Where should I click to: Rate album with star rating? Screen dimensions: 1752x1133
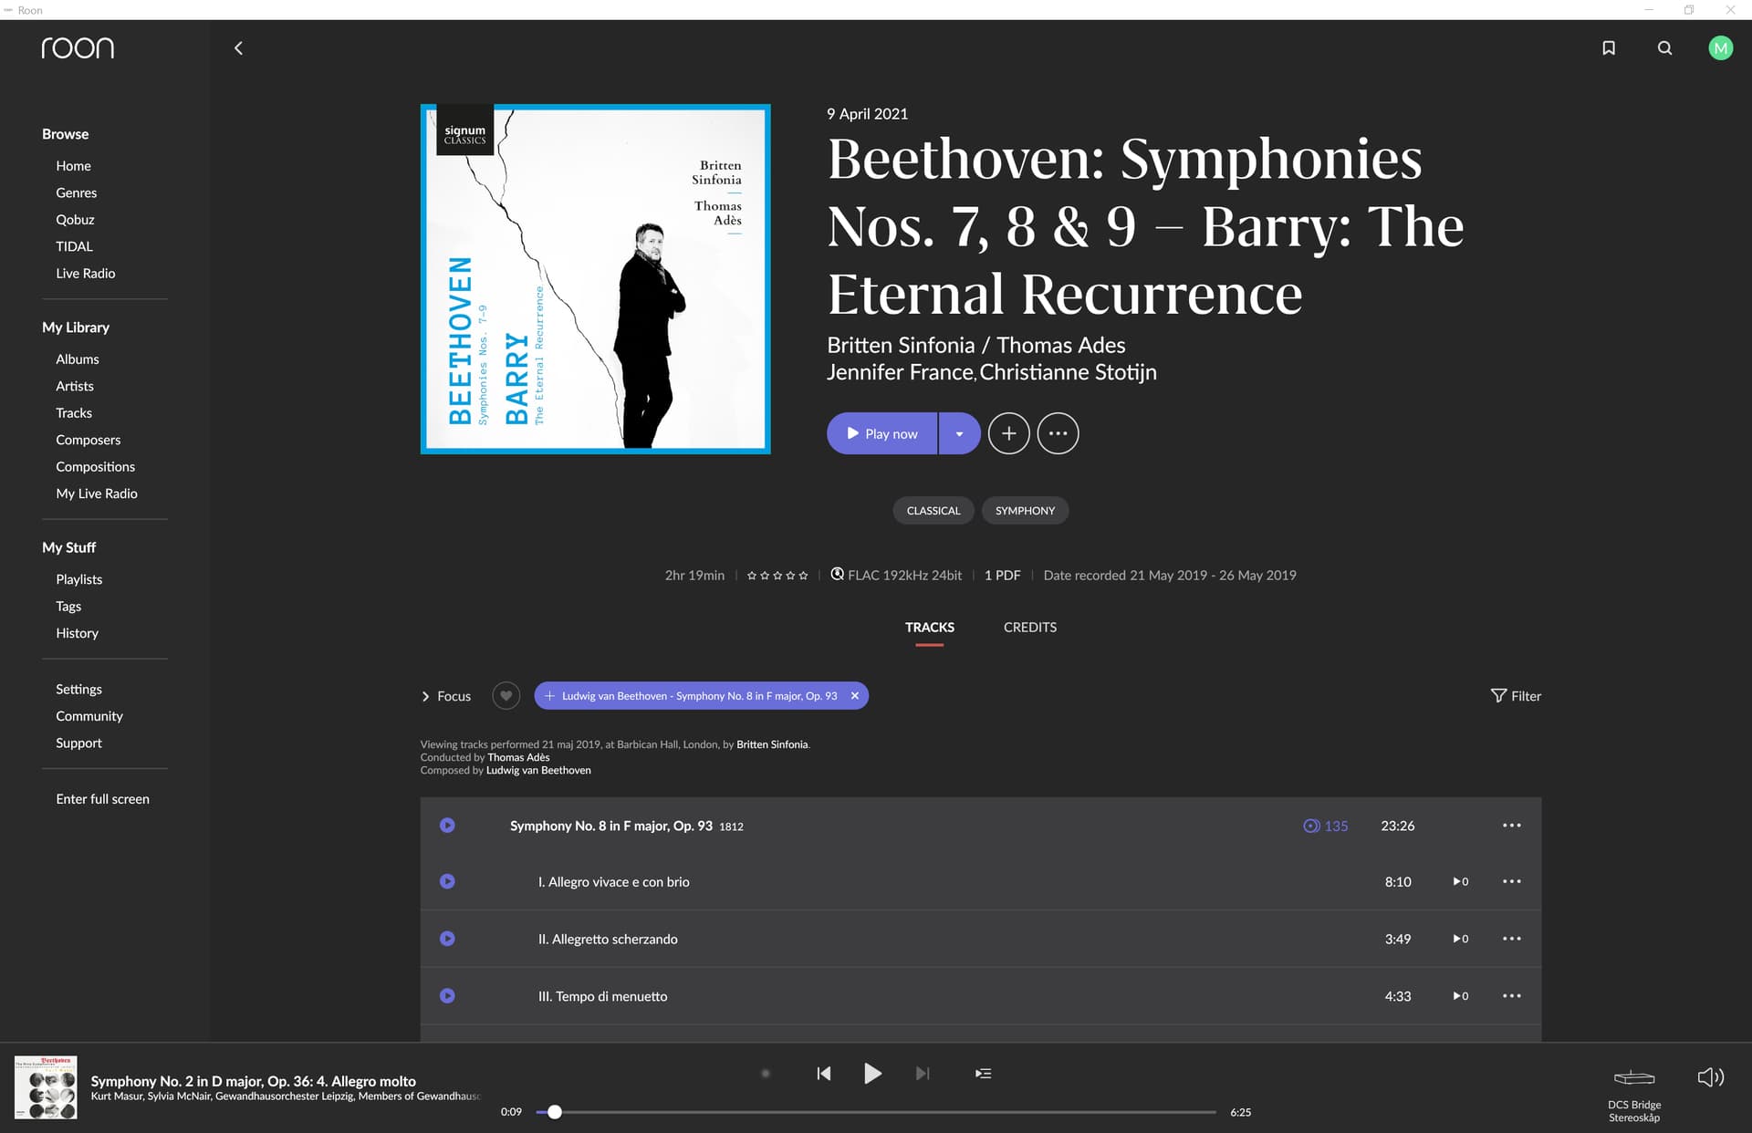[777, 576]
